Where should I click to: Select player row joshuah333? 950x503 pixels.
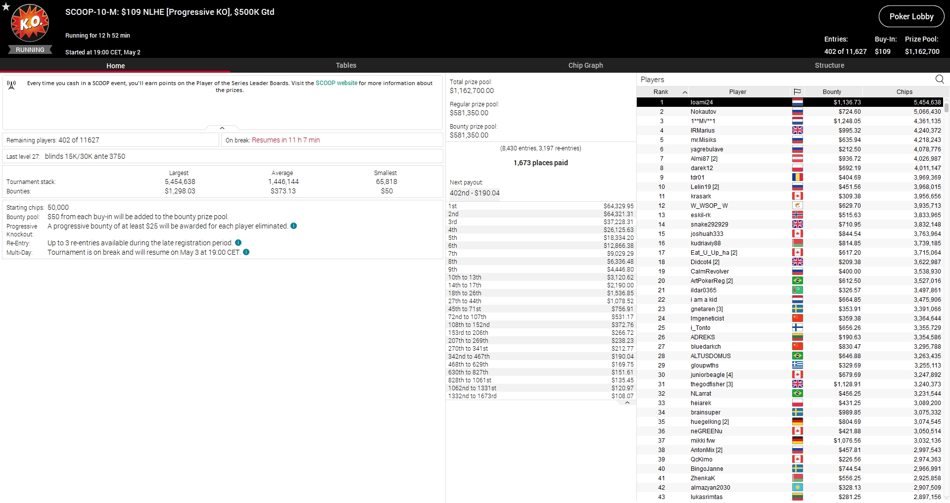(790, 234)
